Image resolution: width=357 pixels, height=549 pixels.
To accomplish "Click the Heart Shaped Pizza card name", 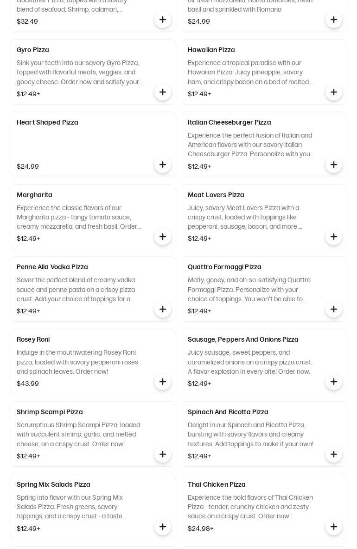I will point(47,122).
